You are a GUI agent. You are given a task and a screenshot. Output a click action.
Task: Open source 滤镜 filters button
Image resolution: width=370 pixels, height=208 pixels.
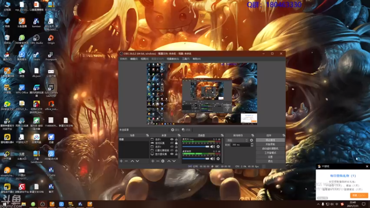coord(186,130)
